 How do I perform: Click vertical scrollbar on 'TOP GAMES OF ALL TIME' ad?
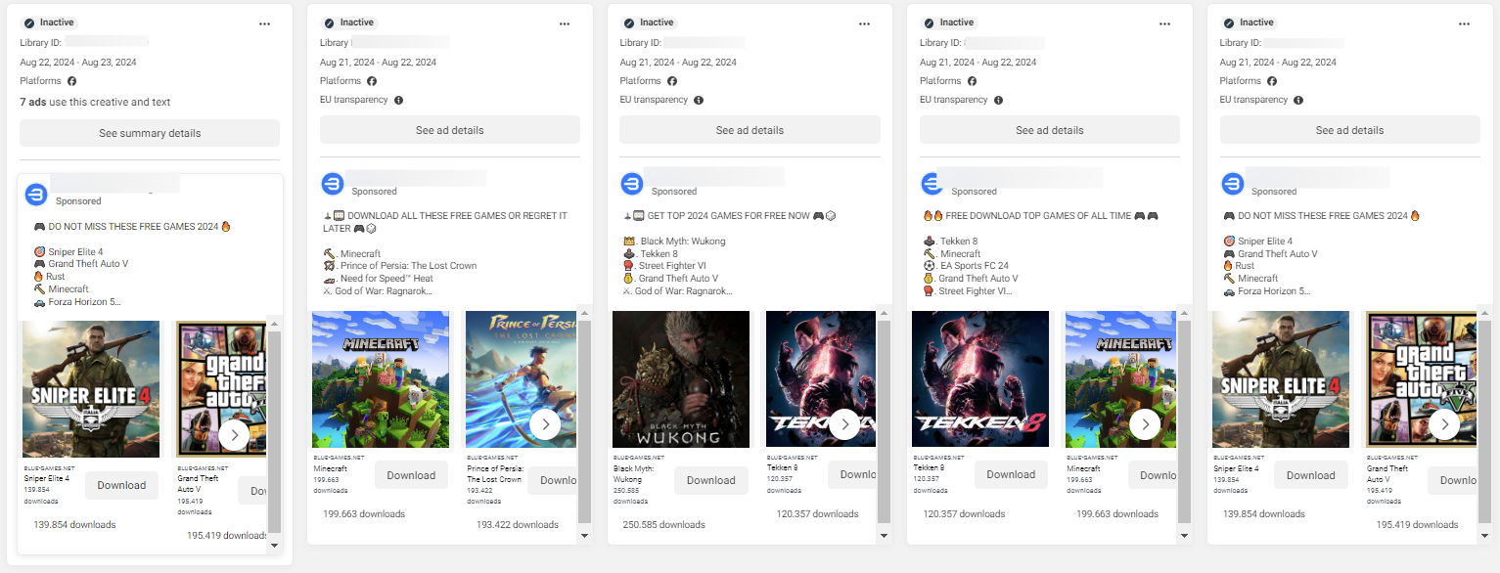(x=1185, y=421)
